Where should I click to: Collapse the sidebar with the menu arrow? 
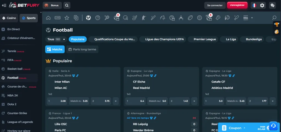(4, 5)
